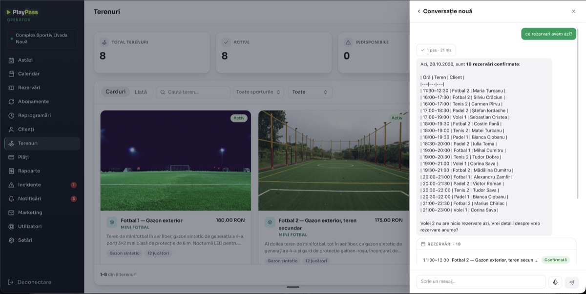Click the search magnifier icon in Terenuri
The height and width of the screenshot is (294, 586).
coord(163,92)
